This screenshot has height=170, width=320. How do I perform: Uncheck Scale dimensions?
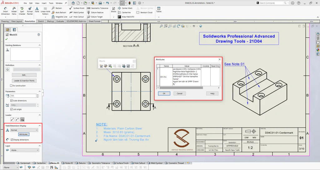click(x=12, y=100)
